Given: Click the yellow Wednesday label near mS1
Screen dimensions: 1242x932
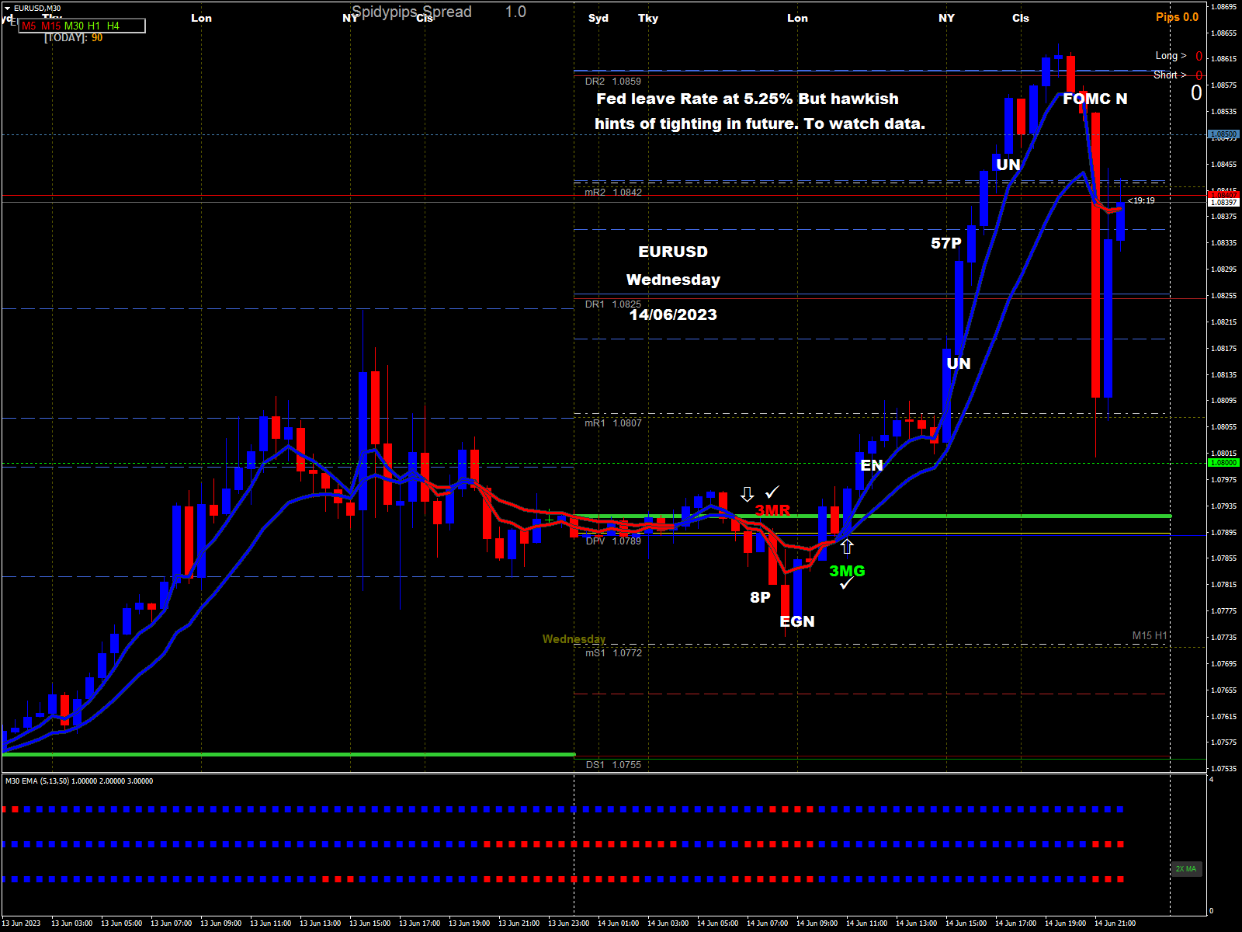Looking at the screenshot, I should tap(574, 639).
